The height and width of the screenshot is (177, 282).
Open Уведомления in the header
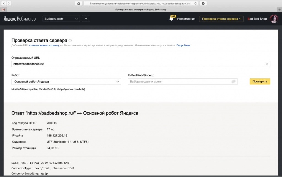(186, 19)
